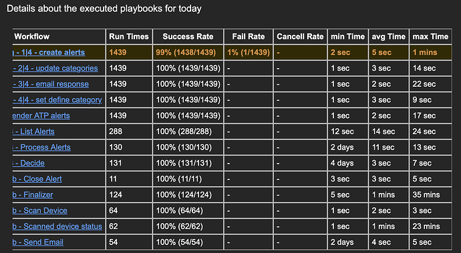Open the 'Process Alerts' workflow link
The image size is (461, 253).
point(41,148)
